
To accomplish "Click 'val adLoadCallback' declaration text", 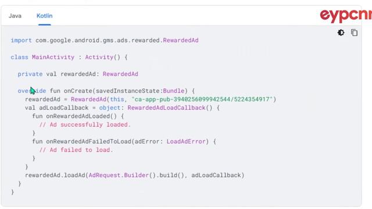I will coord(57,107).
